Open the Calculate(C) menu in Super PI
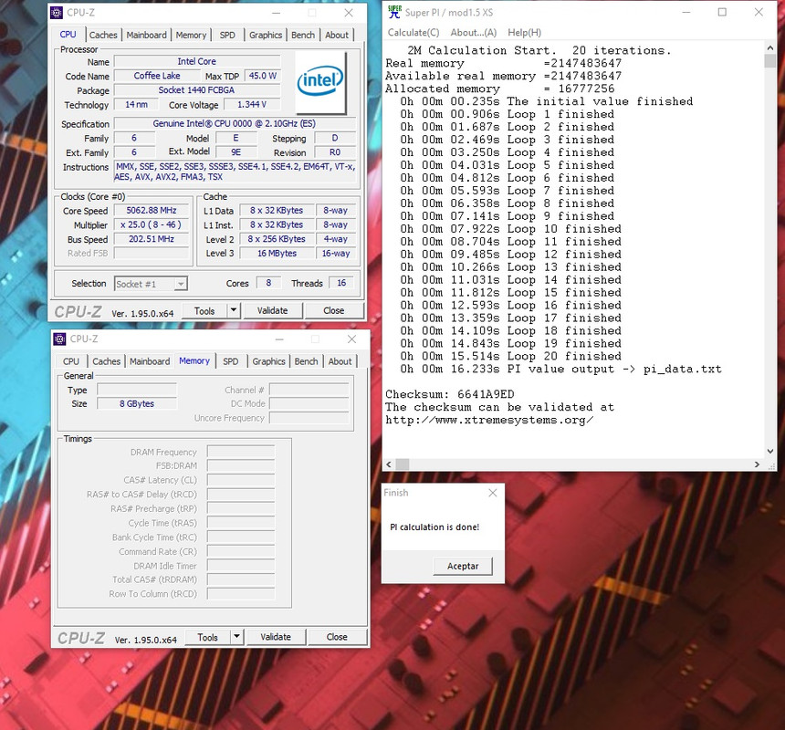785x730 pixels. 413,33
